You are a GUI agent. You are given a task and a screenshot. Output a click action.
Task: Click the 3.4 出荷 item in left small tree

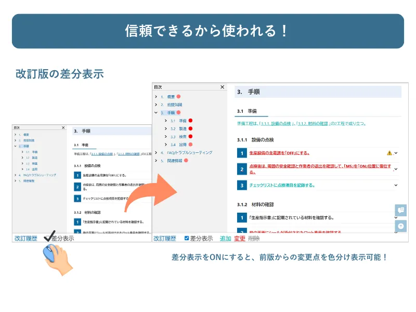pos(34,169)
